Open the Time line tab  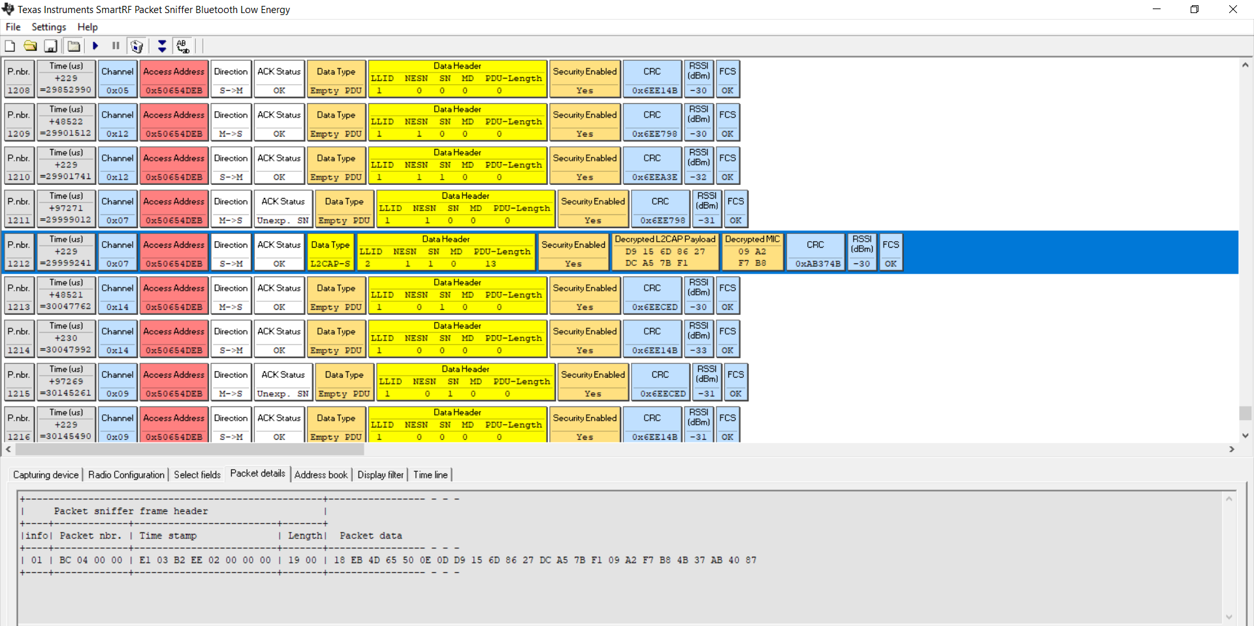click(430, 475)
